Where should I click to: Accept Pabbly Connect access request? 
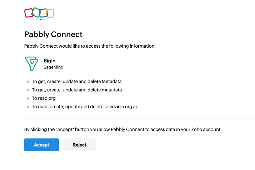(41, 145)
